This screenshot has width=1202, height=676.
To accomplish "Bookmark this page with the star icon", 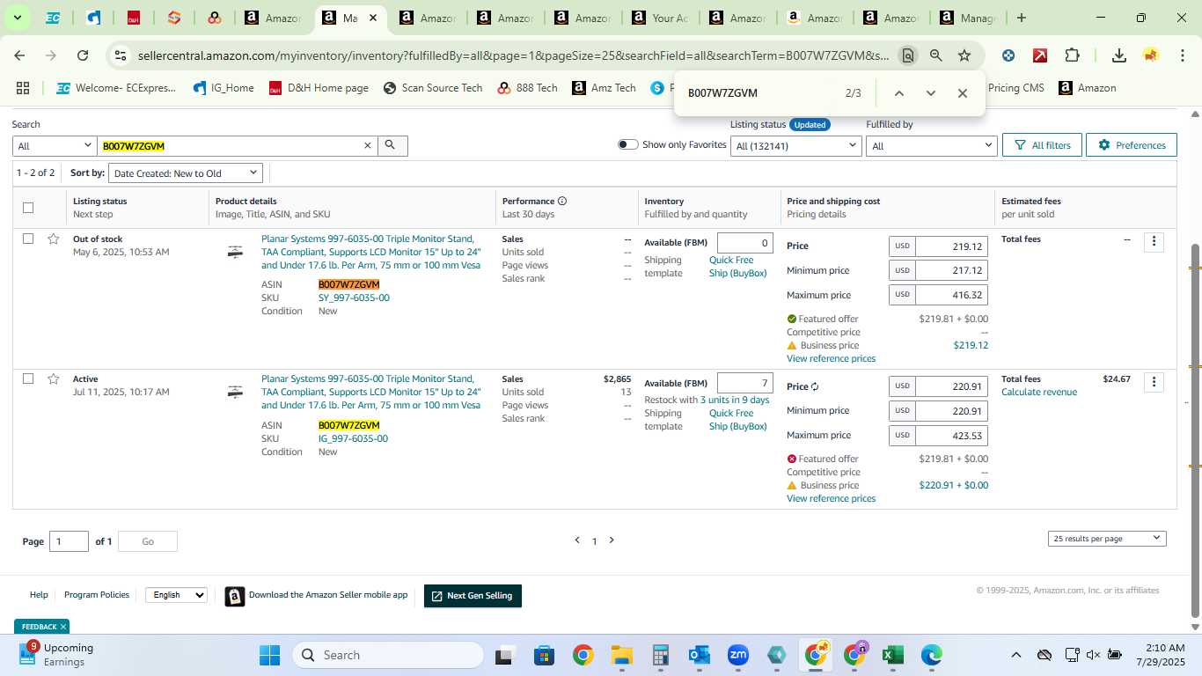I will [x=964, y=55].
